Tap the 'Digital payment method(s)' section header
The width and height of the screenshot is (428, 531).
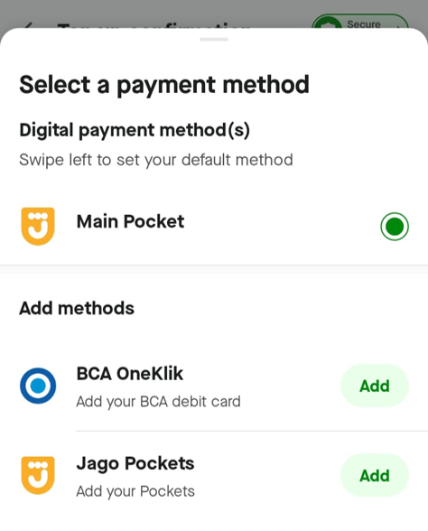click(x=135, y=130)
